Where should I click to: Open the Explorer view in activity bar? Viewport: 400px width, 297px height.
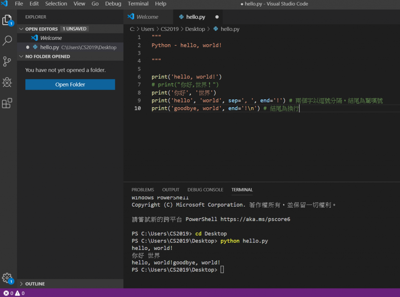tap(7, 20)
